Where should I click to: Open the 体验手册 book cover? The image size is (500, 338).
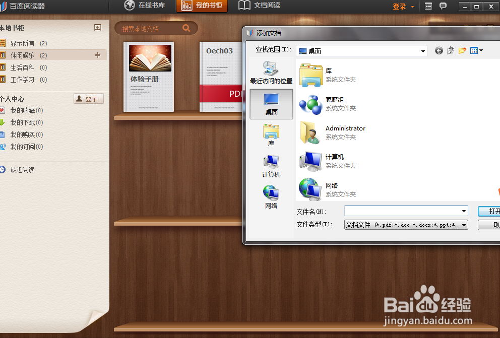pos(149,77)
